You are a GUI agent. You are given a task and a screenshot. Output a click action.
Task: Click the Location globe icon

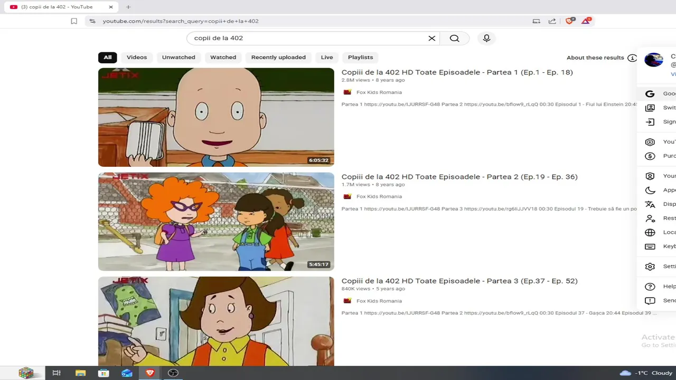point(650,232)
